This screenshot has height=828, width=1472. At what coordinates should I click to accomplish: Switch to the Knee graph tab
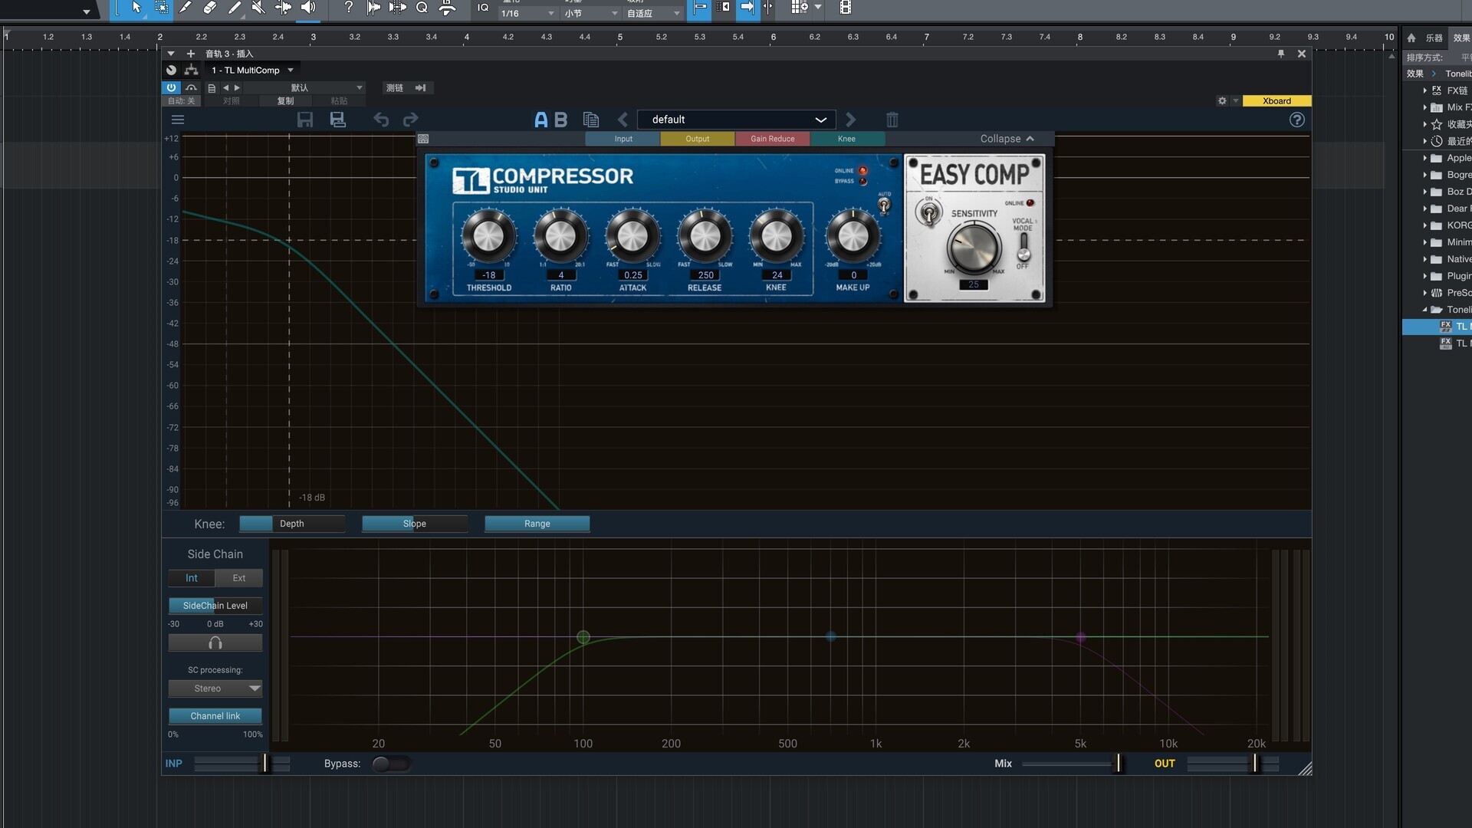click(x=846, y=139)
